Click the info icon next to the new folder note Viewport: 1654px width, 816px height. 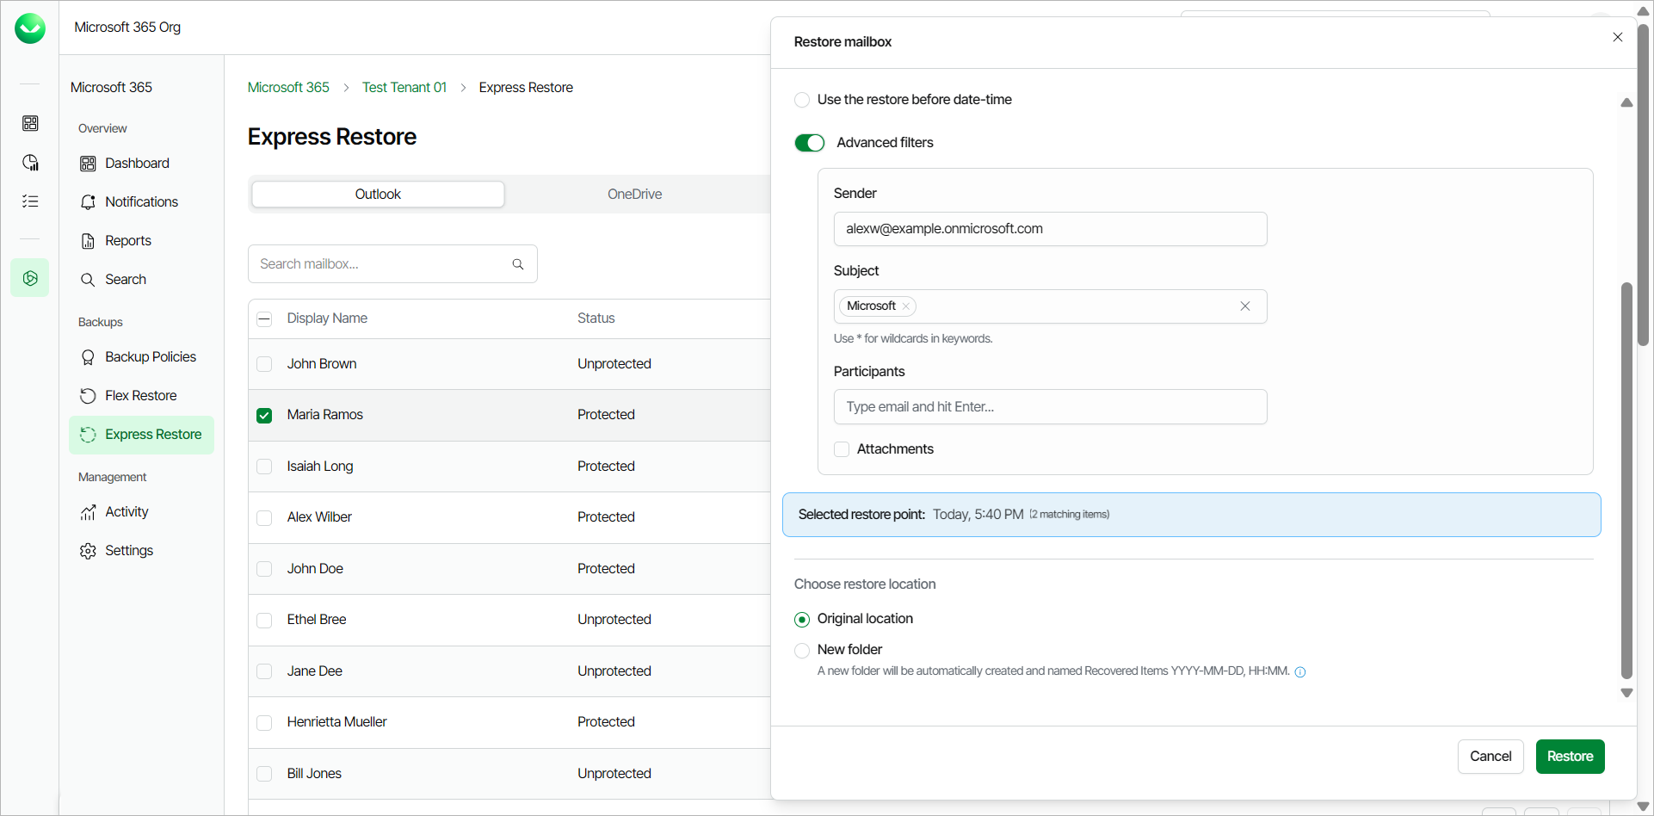[1300, 672]
